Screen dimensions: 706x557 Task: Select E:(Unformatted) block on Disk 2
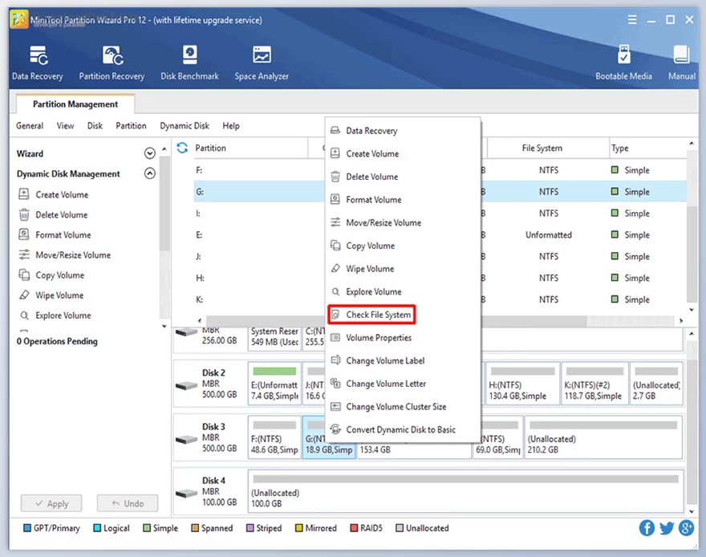(x=274, y=384)
